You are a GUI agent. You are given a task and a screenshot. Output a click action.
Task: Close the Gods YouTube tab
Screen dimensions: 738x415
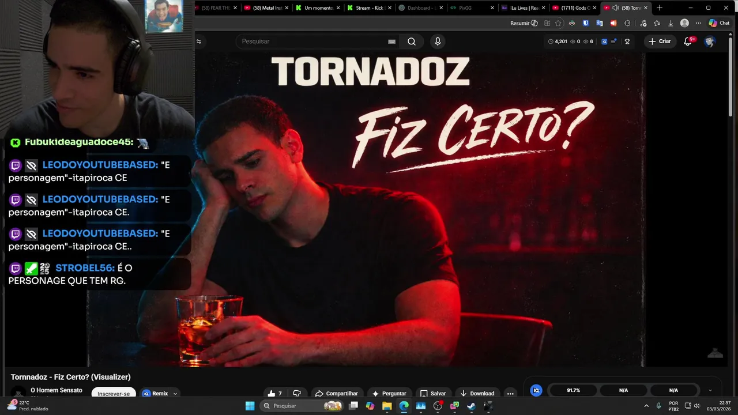tap(594, 8)
